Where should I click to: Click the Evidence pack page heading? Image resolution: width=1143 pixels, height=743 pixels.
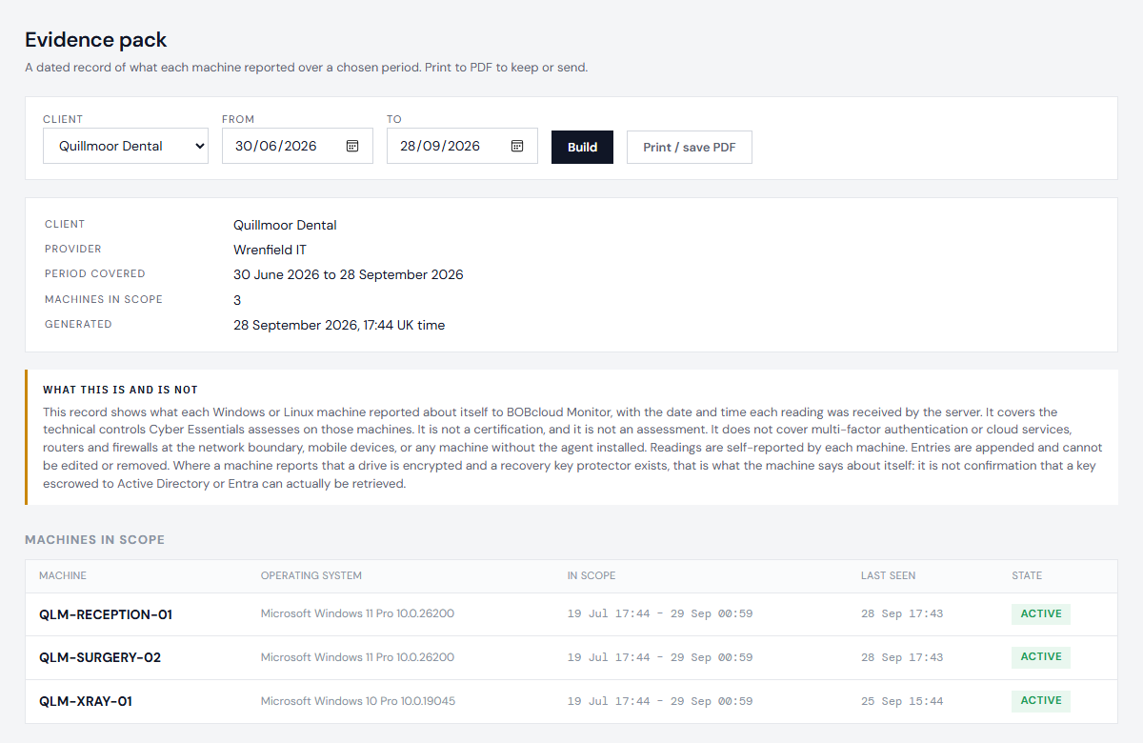pyautogui.click(x=96, y=40)
